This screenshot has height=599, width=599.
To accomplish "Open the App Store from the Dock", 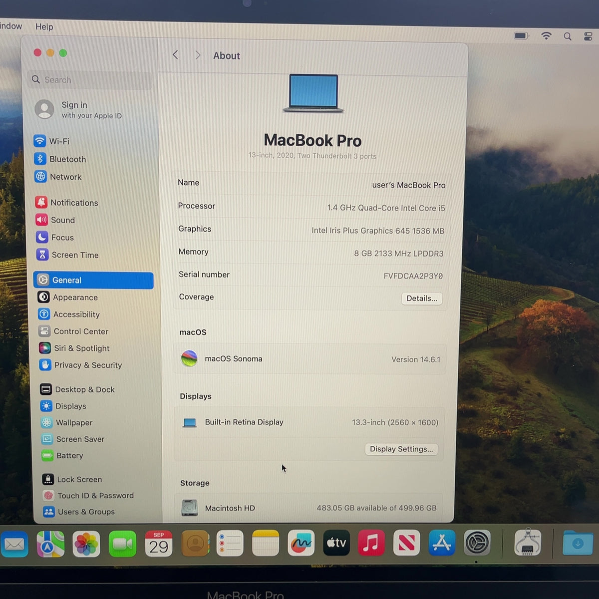I will (442, 543).
